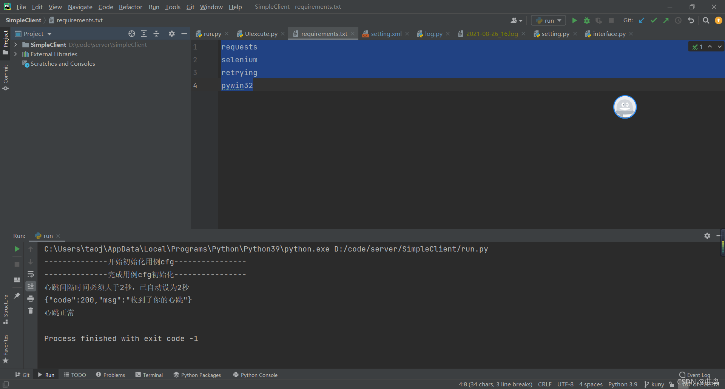Run with coverage icon in toolbar
The image size is (725, 389).
[x=599, y=20]
